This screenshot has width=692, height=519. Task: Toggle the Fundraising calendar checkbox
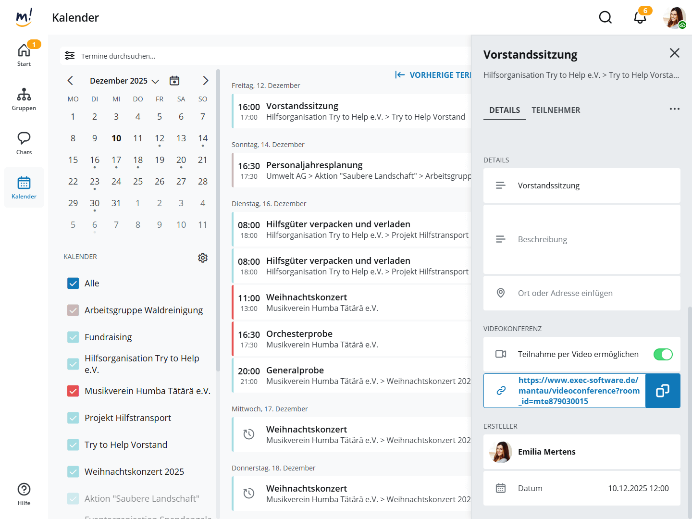pyautogui.click(x=73, y=337)
